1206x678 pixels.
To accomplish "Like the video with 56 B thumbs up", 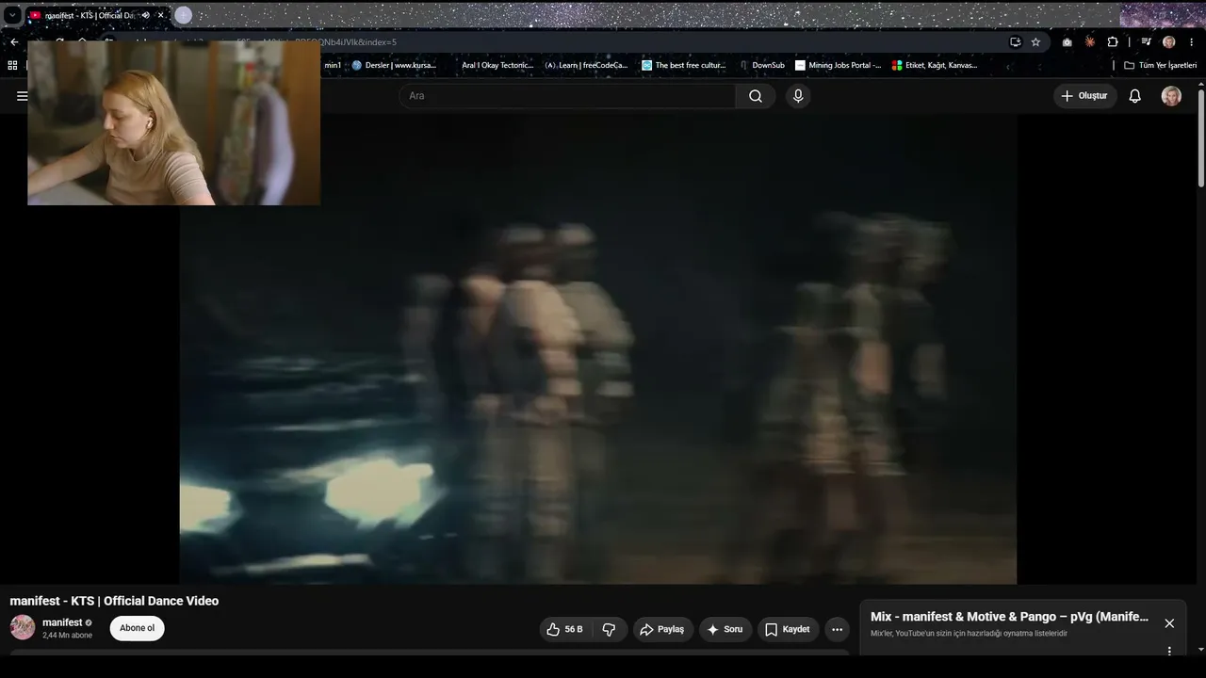I will click(x=564, y=629).
